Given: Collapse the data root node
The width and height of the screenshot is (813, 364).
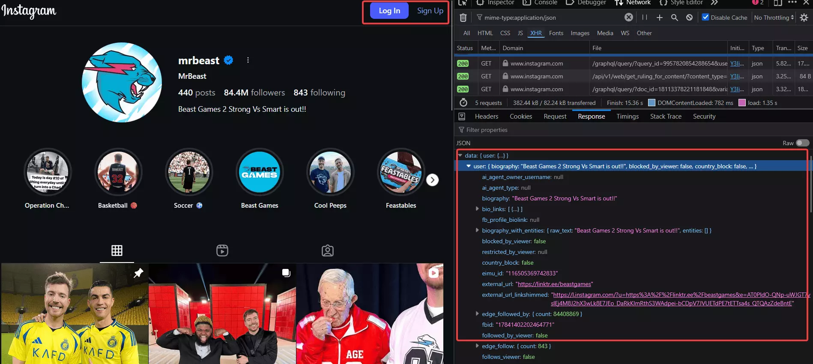Looking at the screenshot, I should [460, 155].
